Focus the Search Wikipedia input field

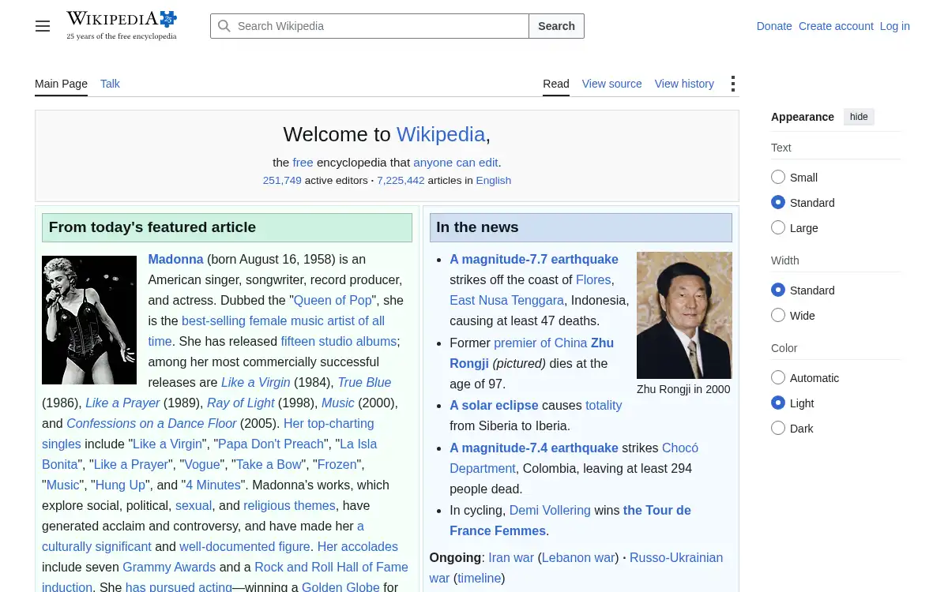point(370,26)
